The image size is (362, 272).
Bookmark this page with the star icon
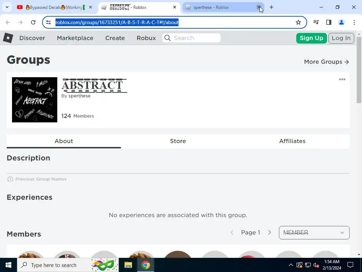pos(298,22)
